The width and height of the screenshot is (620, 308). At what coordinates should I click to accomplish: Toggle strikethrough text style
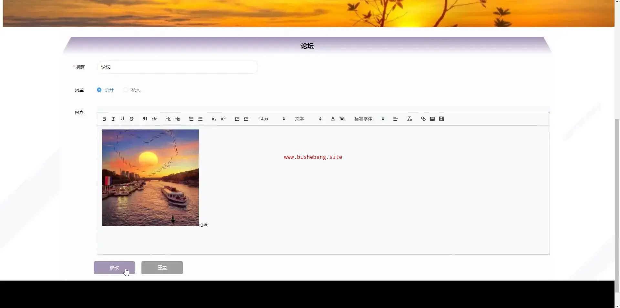click(131, 119)
